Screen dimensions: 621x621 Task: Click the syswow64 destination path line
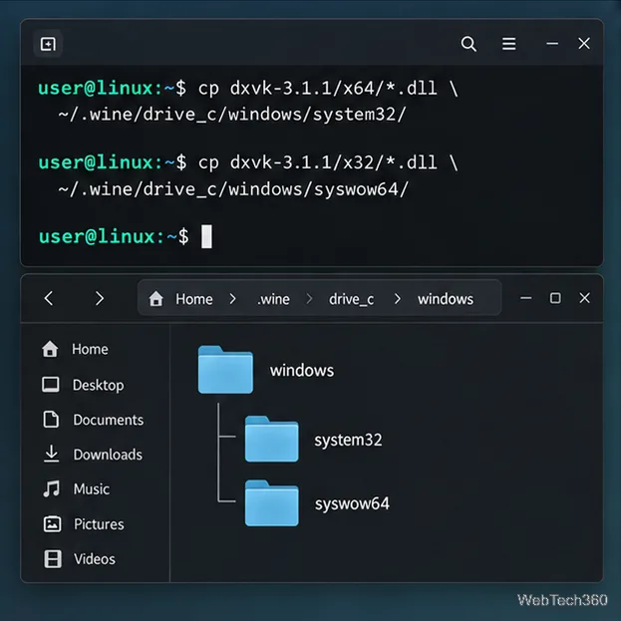pyautogui.click(x=233, y=189)
